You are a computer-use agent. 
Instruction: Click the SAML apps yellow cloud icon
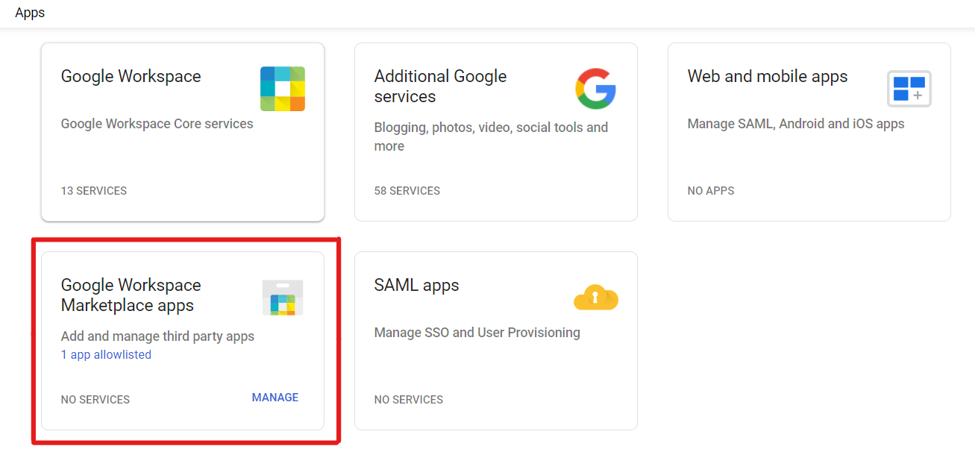(595, 298)
